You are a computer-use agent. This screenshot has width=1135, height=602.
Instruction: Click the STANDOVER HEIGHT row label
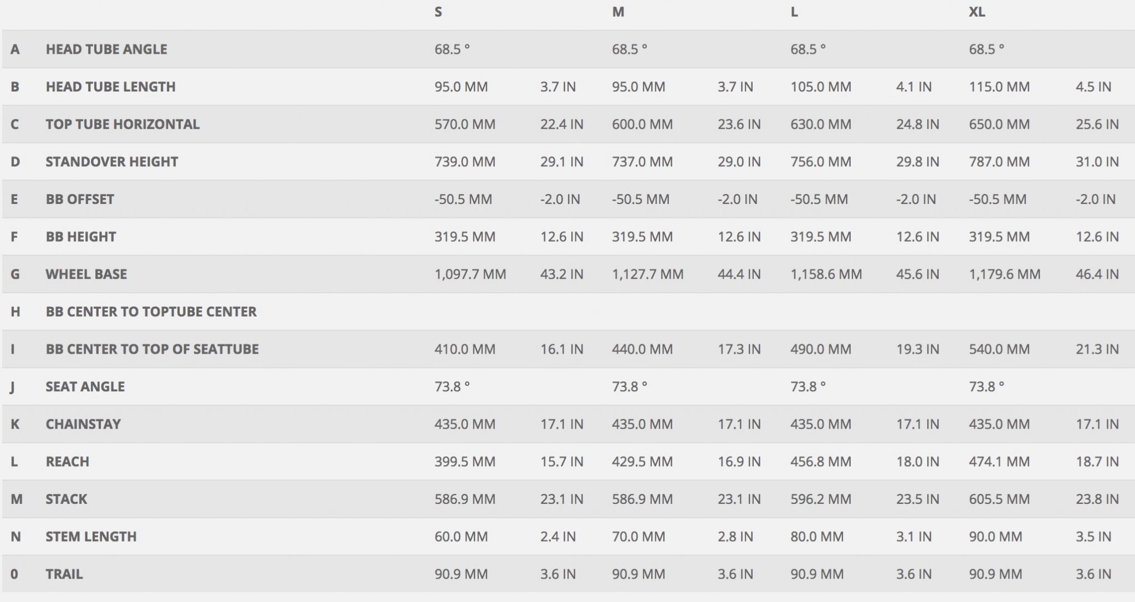click(112, 162)
